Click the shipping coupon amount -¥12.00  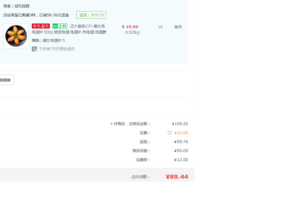click(180, 160)
